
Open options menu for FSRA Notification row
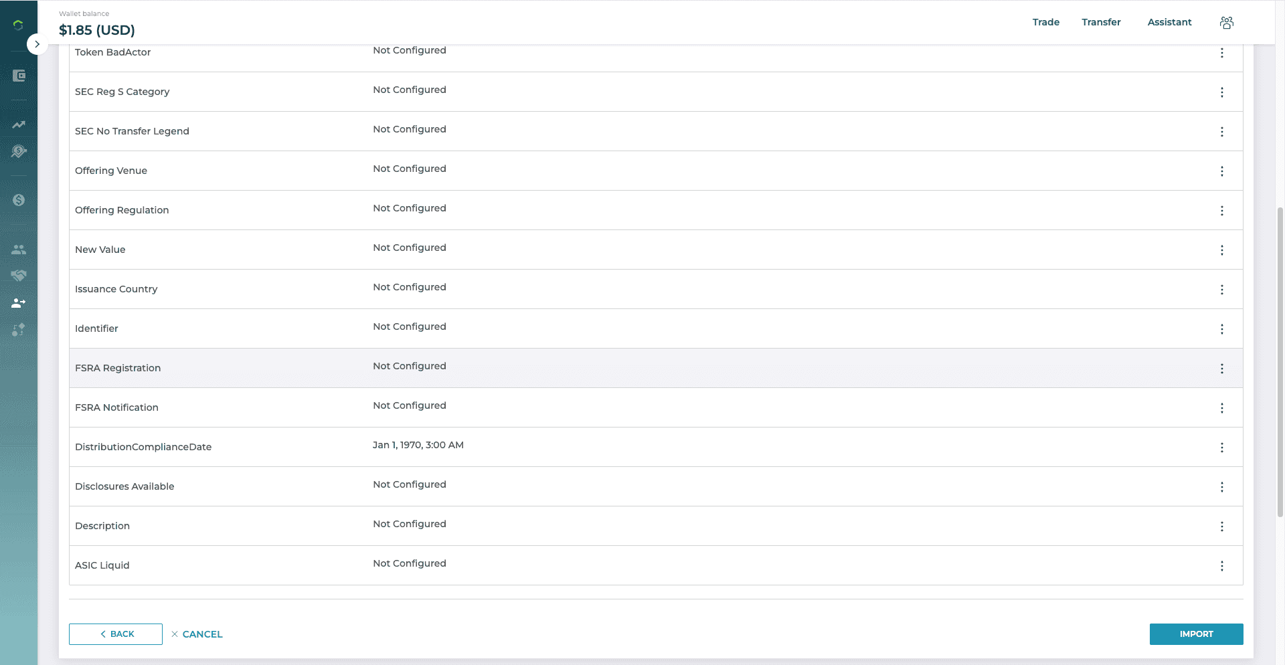coord(1222,408)
